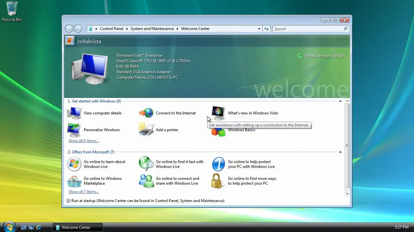Open the Windows Marketplace basket icon
414x232 pixels.
click(x=74, y=181)
